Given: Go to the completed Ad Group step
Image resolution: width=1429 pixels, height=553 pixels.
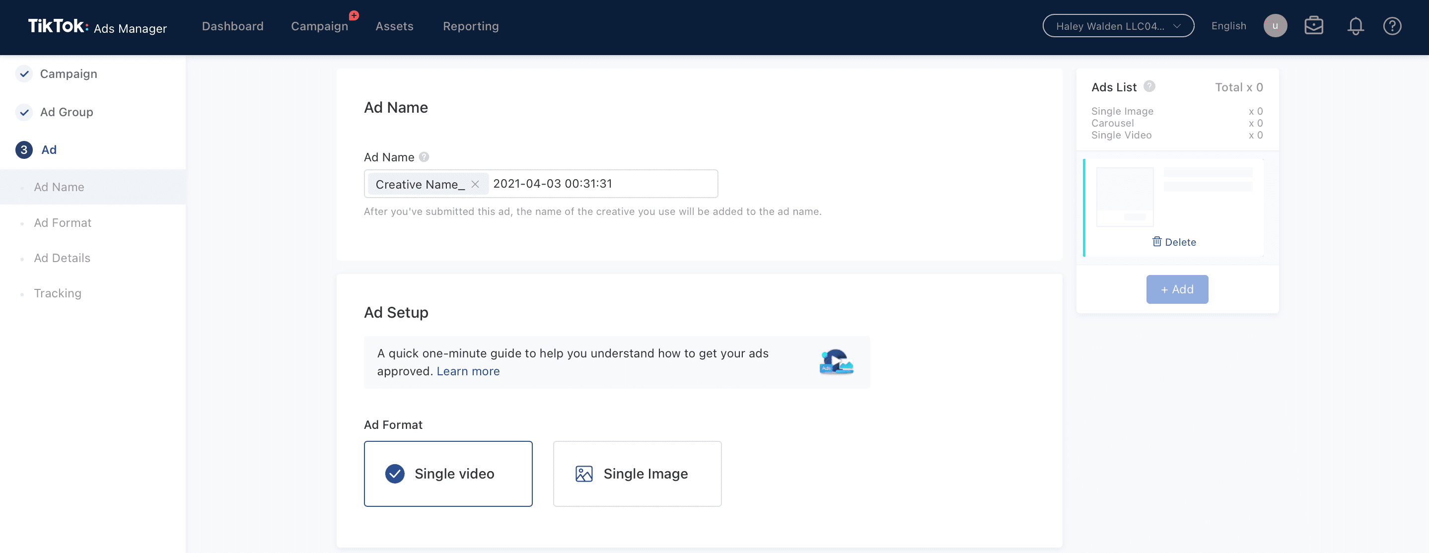Looking at the screenshot, I should (x=66, y=112).
